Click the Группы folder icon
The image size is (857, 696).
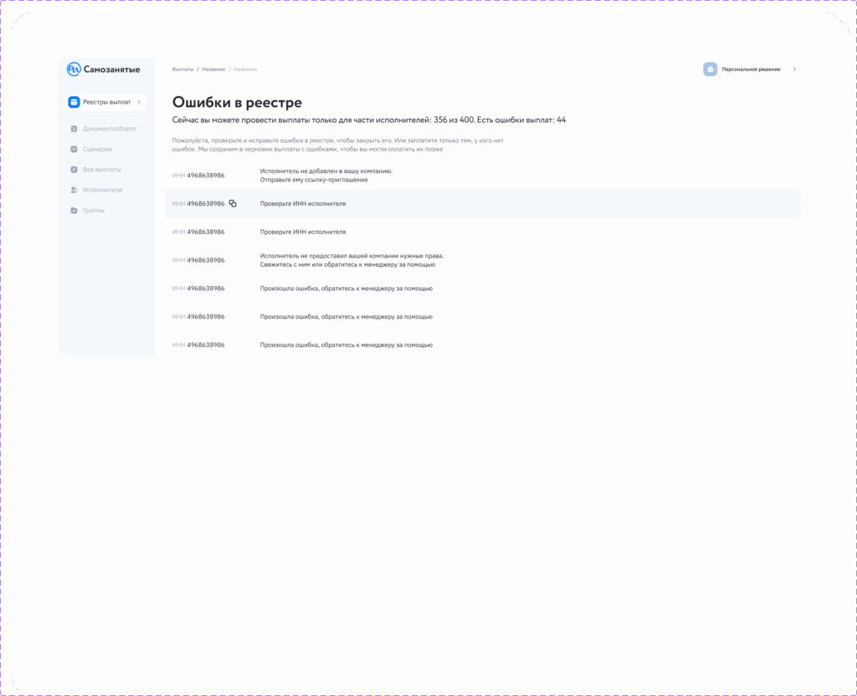coord(74,210)
